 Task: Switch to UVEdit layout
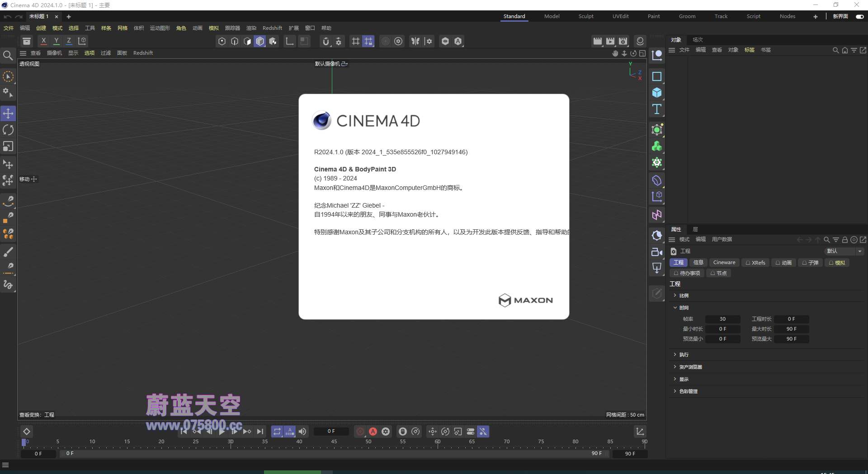(620, 16)
